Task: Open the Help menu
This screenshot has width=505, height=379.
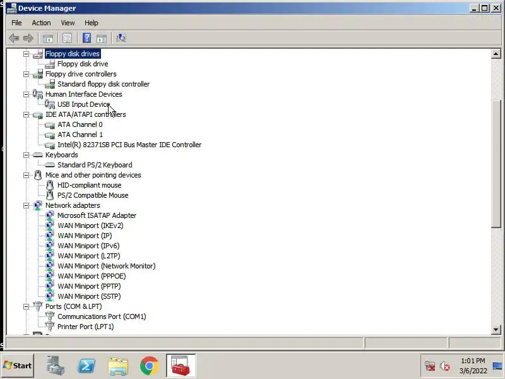Action: tap(92, 23)
